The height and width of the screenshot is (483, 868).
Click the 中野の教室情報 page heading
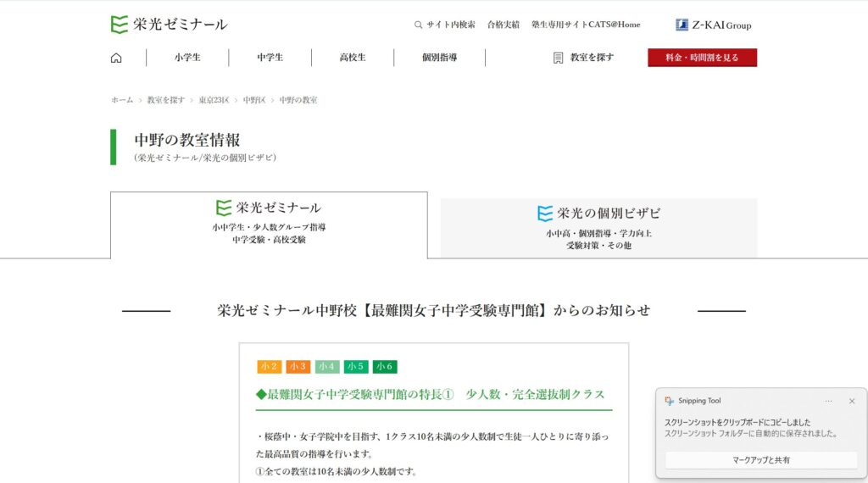(x=187, y=140)
